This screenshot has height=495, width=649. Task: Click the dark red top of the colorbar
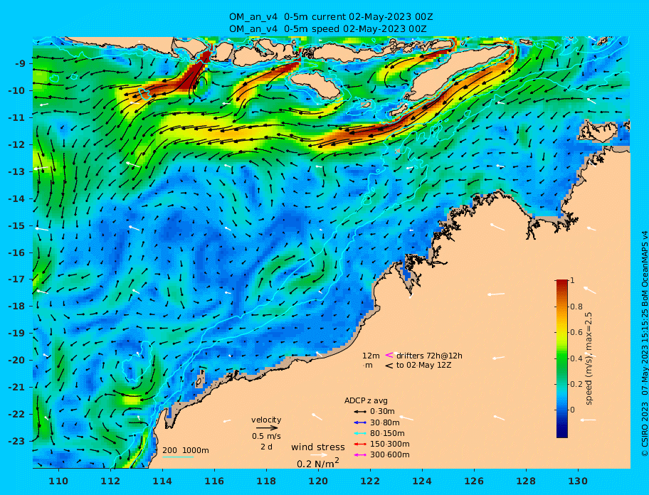[x=562, y=283]
